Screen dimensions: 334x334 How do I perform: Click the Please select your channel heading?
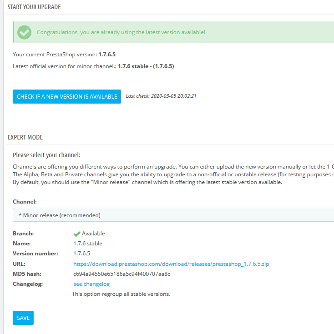click(46, 155)
